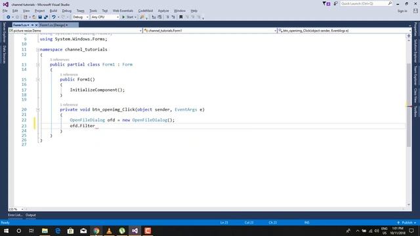Image resolution: width=420 pixels, height=236 pixels.
Task: Undo the last edit with the toolbar arrow
Action: tap(54, 17)
